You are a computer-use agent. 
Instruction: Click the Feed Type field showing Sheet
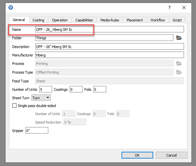tap(110, 81)
